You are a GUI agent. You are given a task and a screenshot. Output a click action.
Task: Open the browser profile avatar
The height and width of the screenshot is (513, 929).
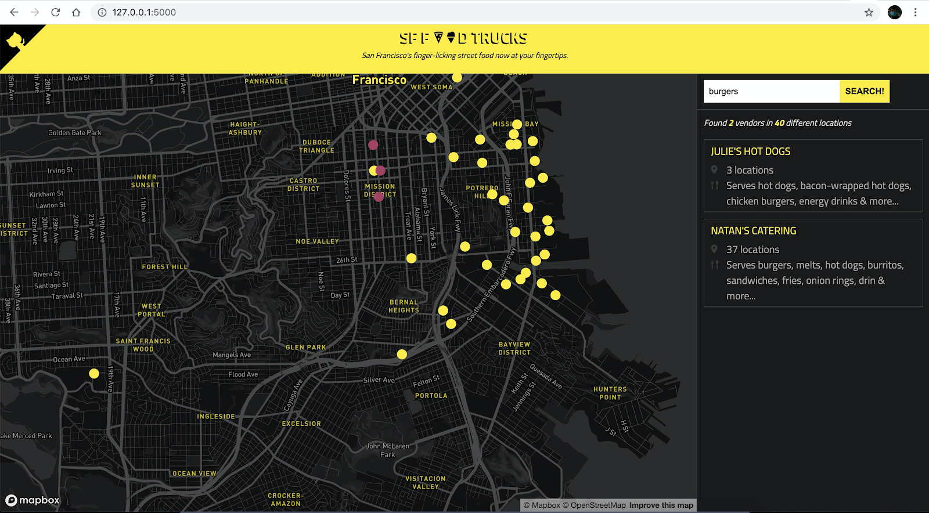[895, 12]
